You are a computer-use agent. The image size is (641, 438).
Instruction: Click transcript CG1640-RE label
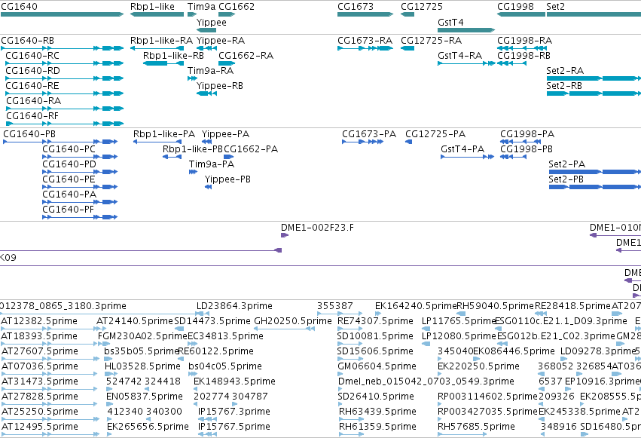point(32,86)
